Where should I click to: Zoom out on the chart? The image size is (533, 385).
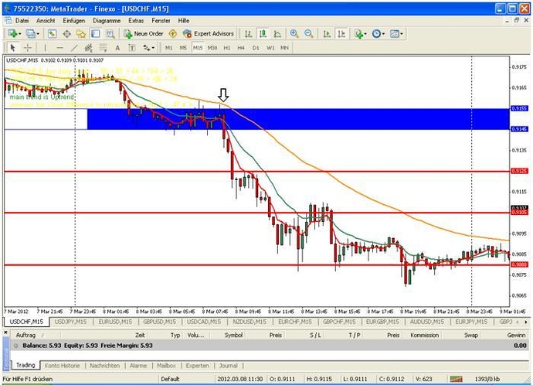click(x=309, y=34)
